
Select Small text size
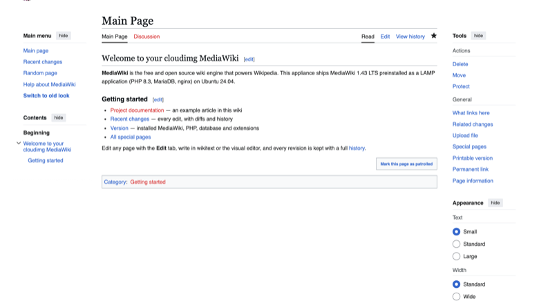pos(456,232)
